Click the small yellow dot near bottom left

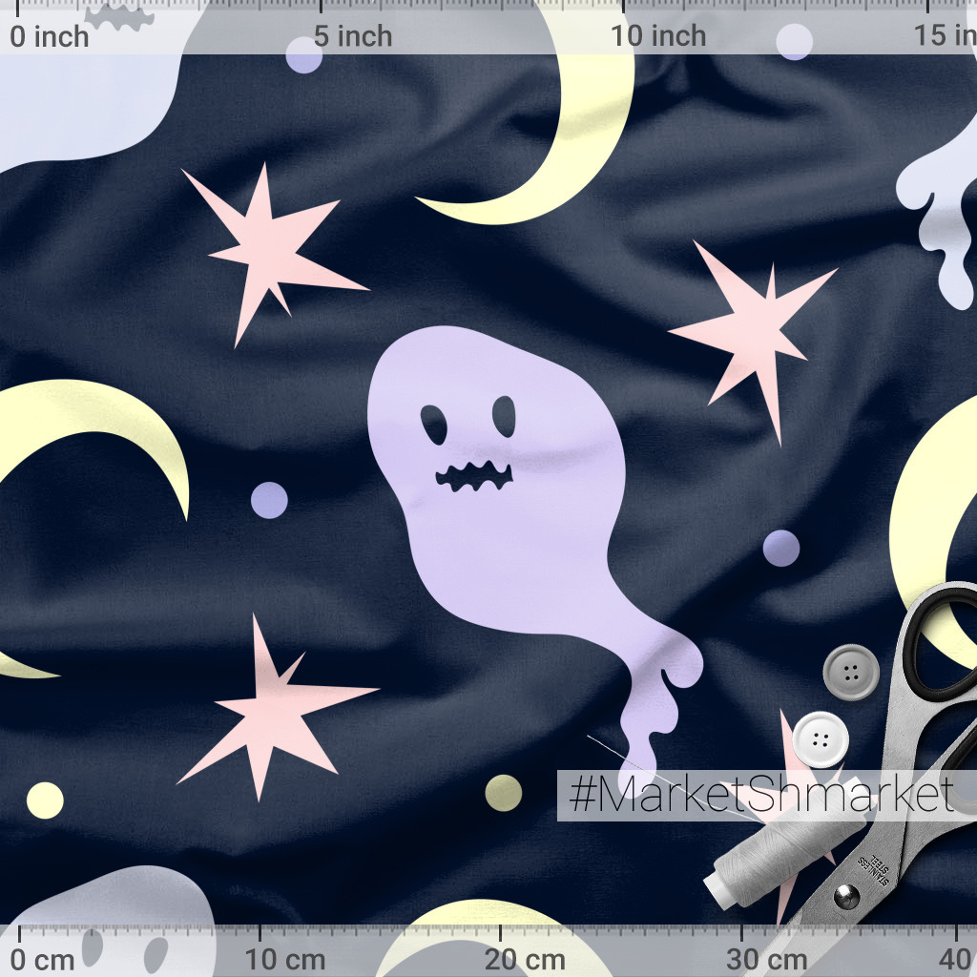point(45,800)
